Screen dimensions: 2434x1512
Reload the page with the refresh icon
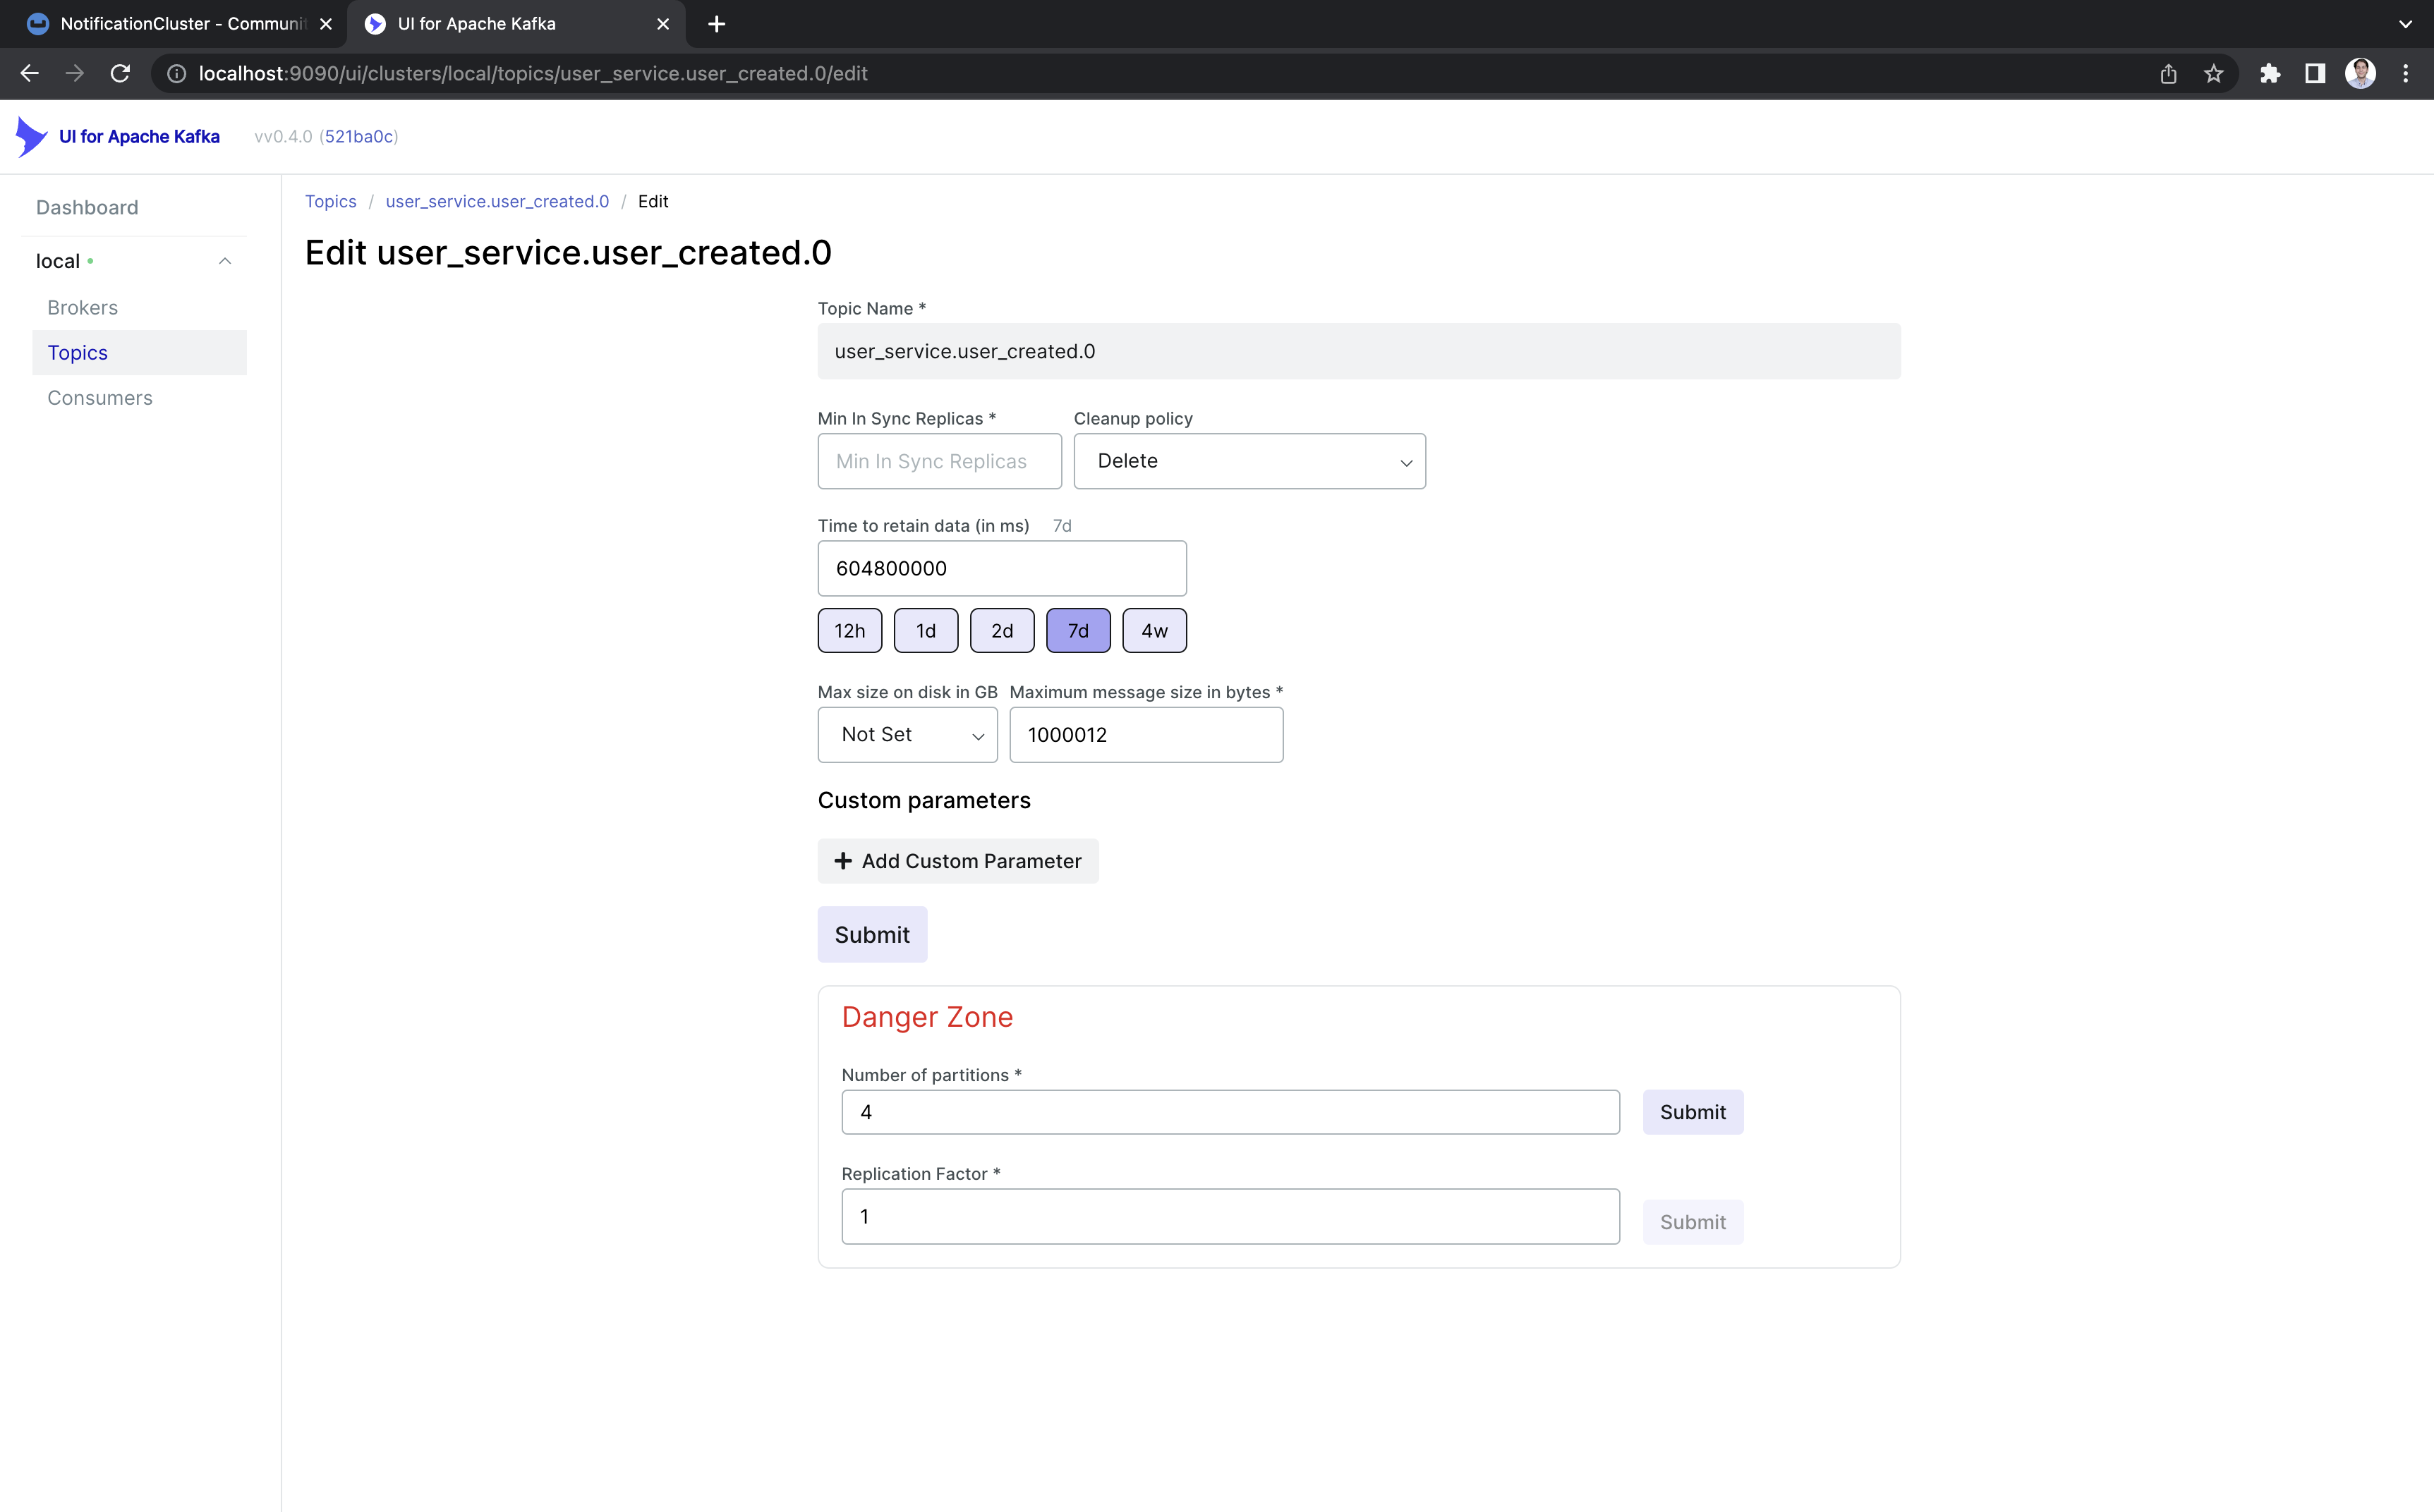(x=120, y=74)
